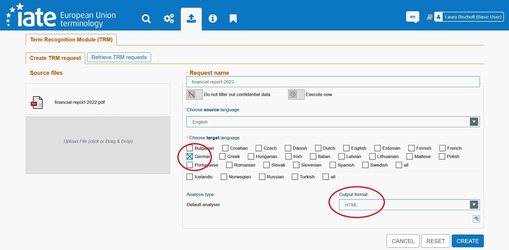Screen dimensions: 509x250
Task: Check the French target language checkbox
Action: [x=442, y=148]
